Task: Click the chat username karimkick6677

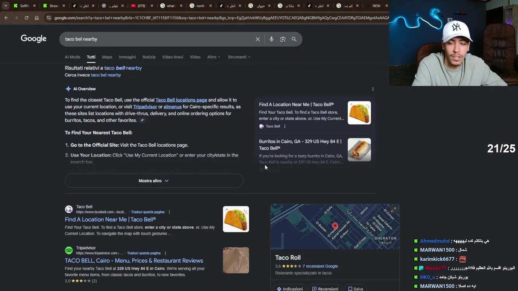Action: click(437, 259)
